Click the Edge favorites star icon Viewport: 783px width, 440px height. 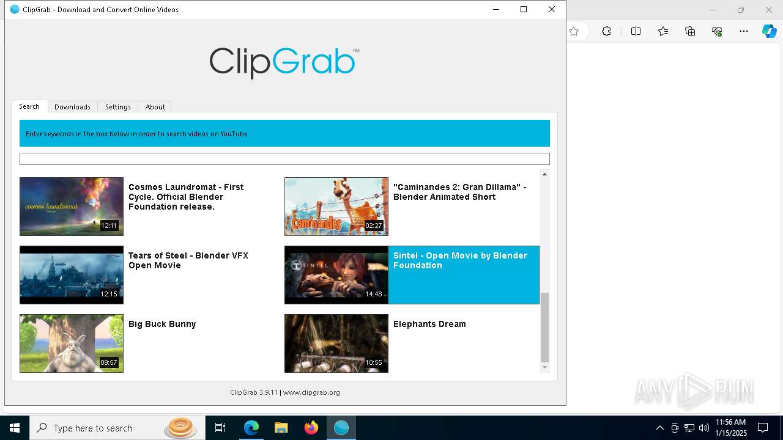(x=574, y=31)
